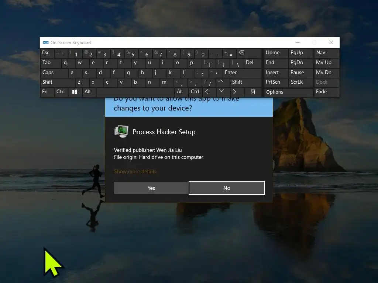Viewport: 378px width, 283px height.
Task: Toggle the left Alt key
Action: [89, 92]
